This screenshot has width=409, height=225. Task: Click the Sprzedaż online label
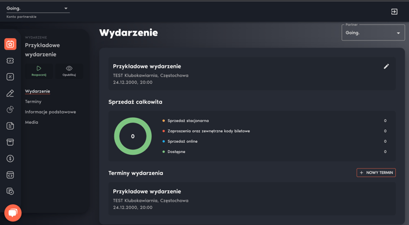click(183, 141)
